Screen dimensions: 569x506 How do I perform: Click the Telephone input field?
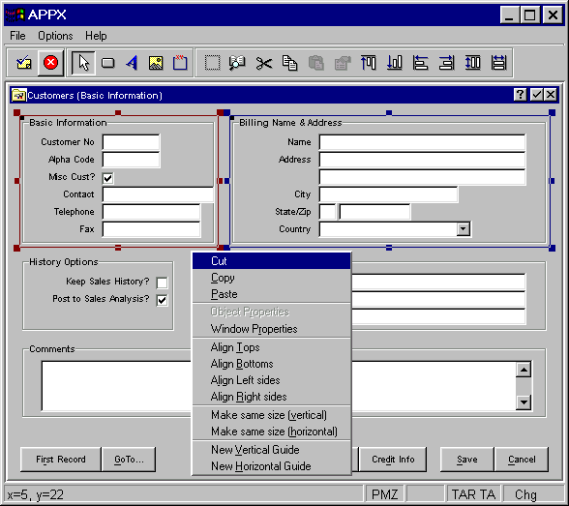tap(151, 212)
